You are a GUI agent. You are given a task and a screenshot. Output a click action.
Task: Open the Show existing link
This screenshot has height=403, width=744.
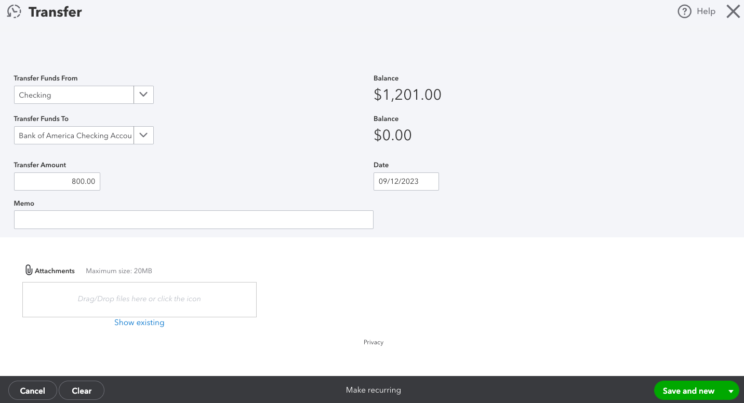pyautogui.click(x=139, y=323)
